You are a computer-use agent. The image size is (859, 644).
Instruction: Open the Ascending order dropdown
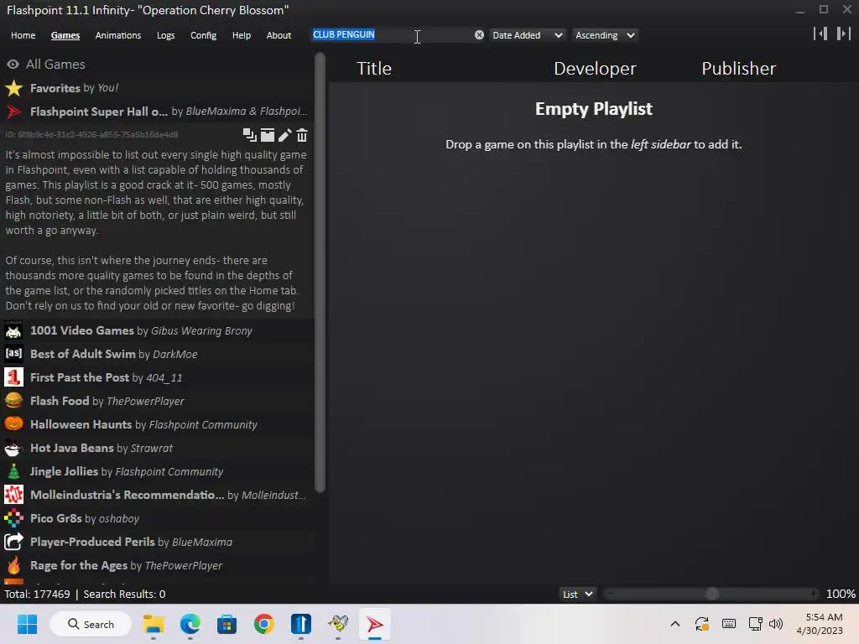pyautogui.click(x=606, y=35)
